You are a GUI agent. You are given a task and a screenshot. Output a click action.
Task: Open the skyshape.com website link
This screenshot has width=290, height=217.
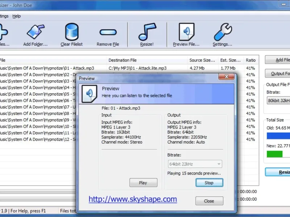tap(133, 199)
